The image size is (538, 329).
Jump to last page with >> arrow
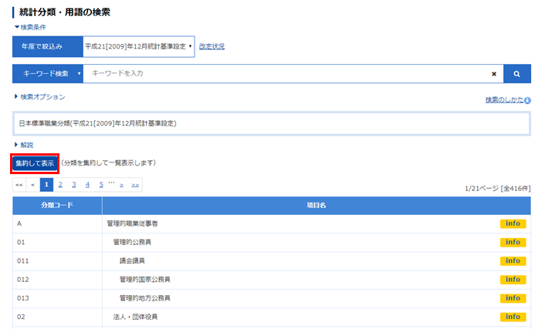tap(135, 185)
